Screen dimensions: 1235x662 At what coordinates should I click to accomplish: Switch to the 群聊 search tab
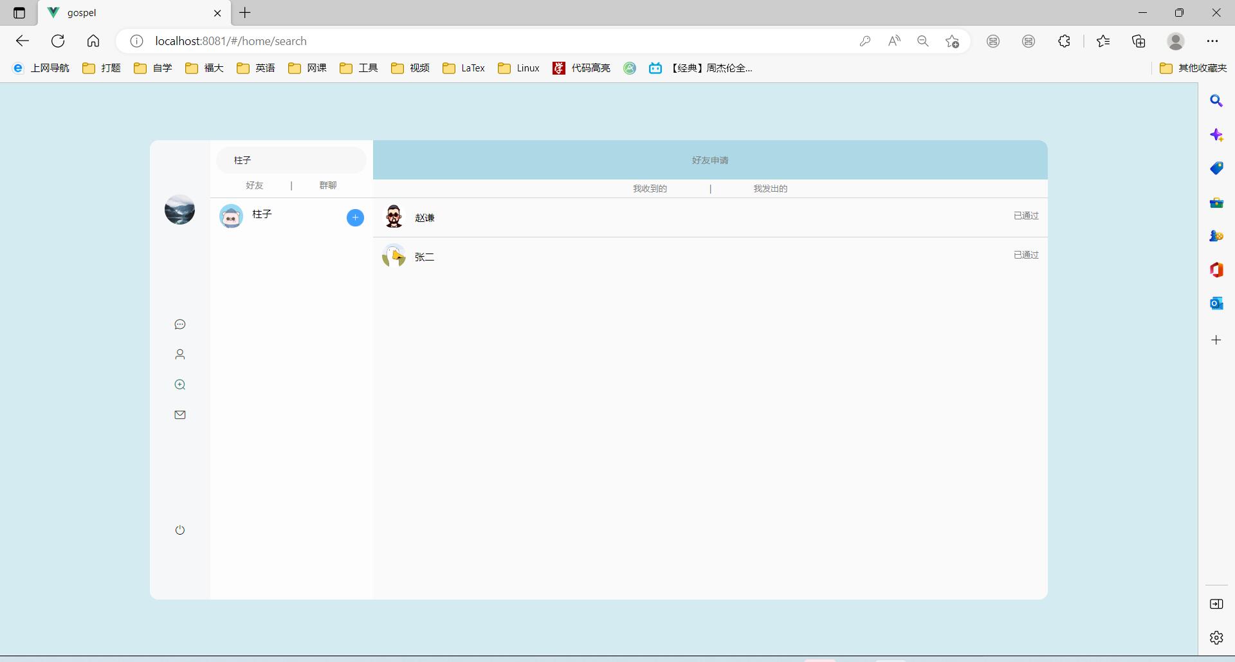point(328,185)
